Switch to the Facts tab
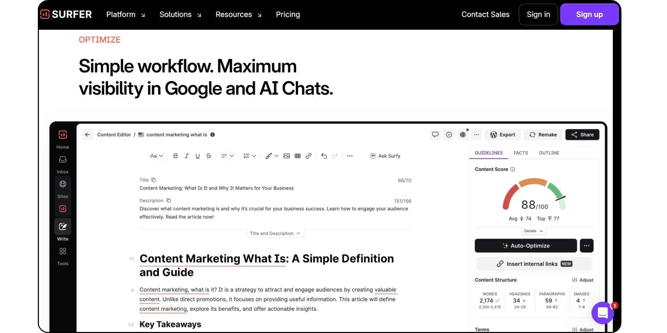The height and width of the screenshot is (333, 667). [x=521, y=153]
